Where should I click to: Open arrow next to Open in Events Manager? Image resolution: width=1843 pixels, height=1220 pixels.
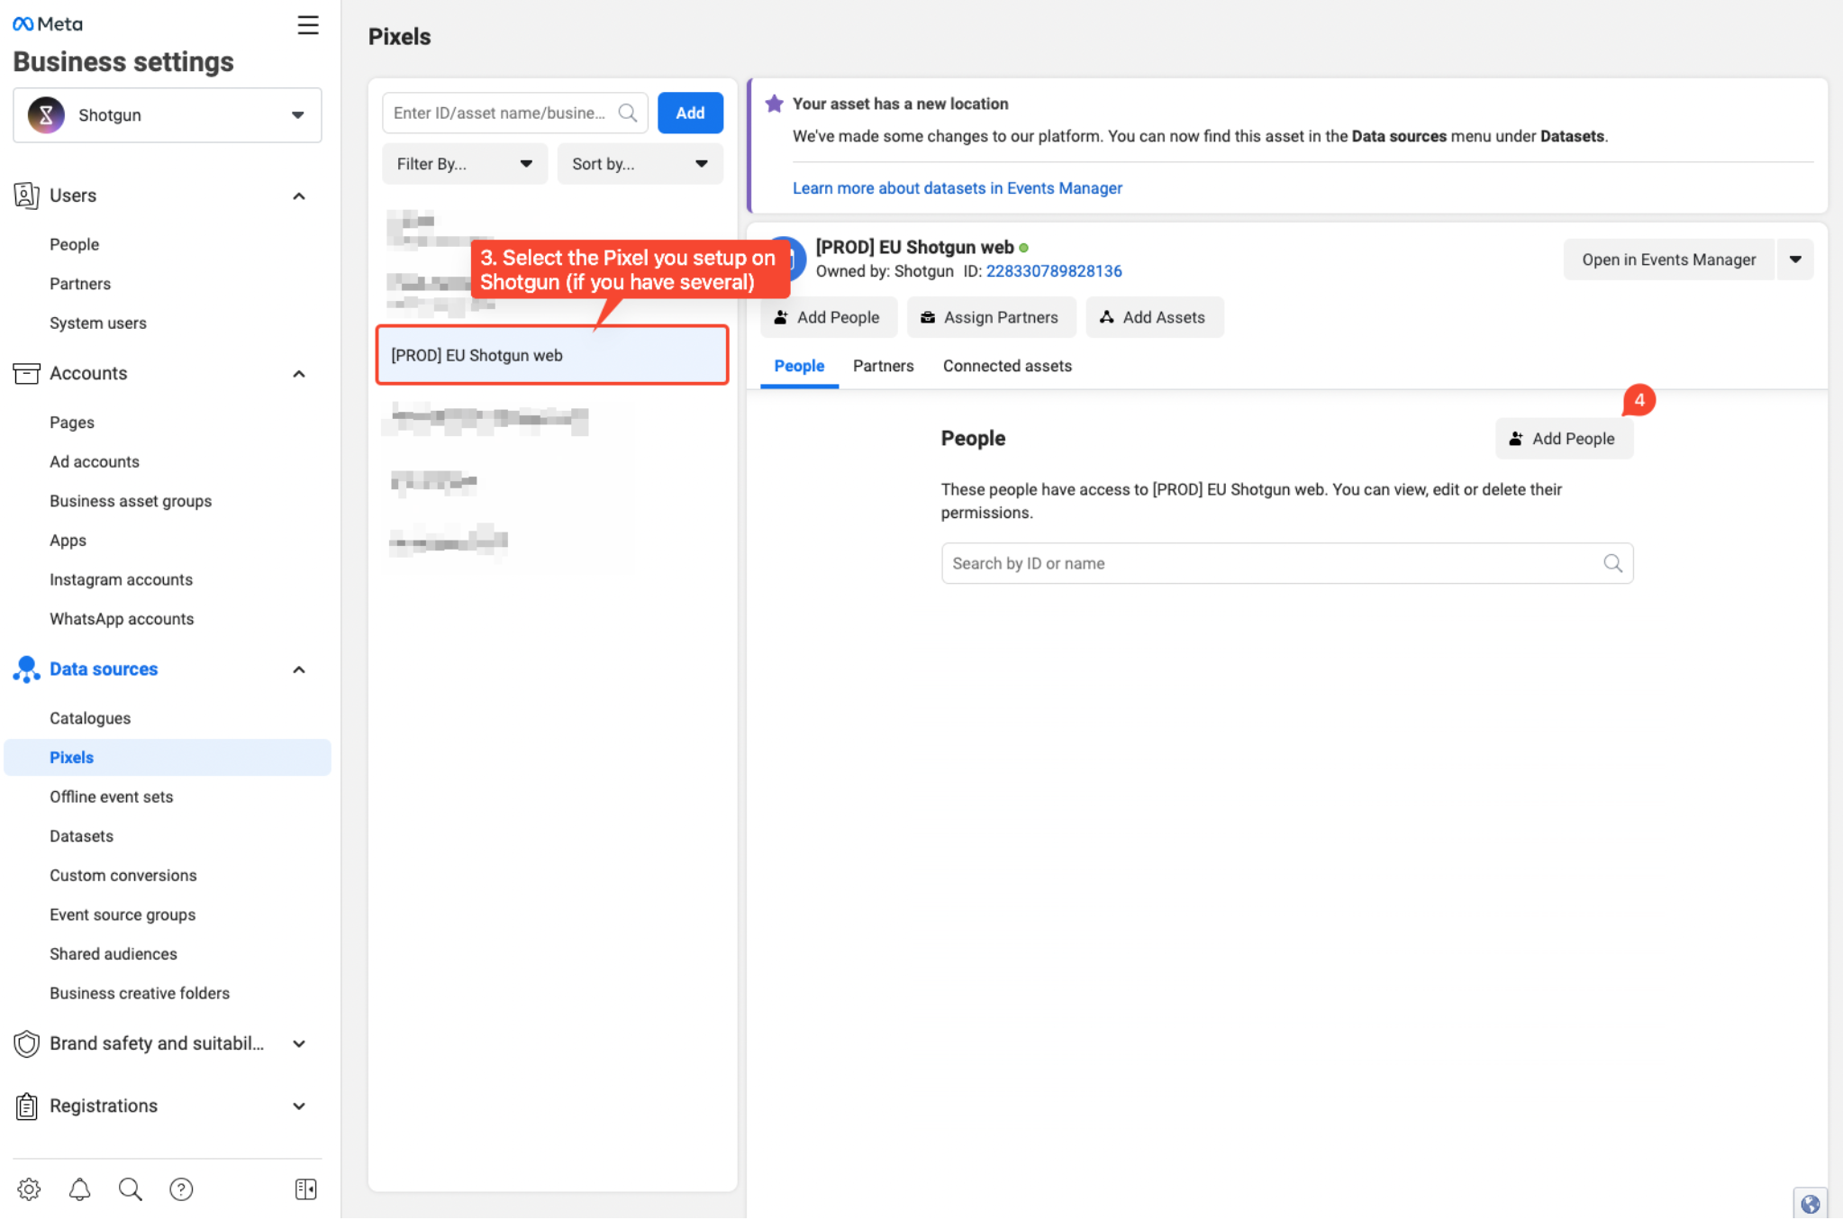click(x=1795, y=259)
